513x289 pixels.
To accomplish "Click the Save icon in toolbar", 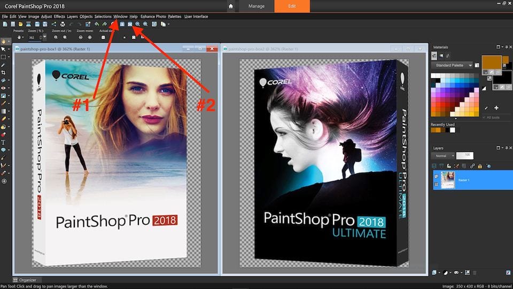I will click(x=37, y=24).
